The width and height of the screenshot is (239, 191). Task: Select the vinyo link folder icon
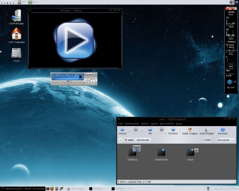point(190,155)
